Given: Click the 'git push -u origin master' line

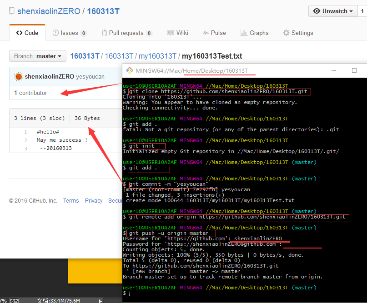Looking at the screenshot, I should point(169,233).
